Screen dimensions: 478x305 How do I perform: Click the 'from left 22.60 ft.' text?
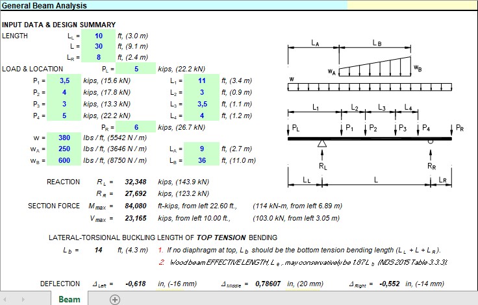[209, 206]
